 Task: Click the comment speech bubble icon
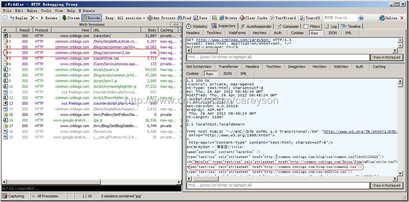(x=5, y=18)
